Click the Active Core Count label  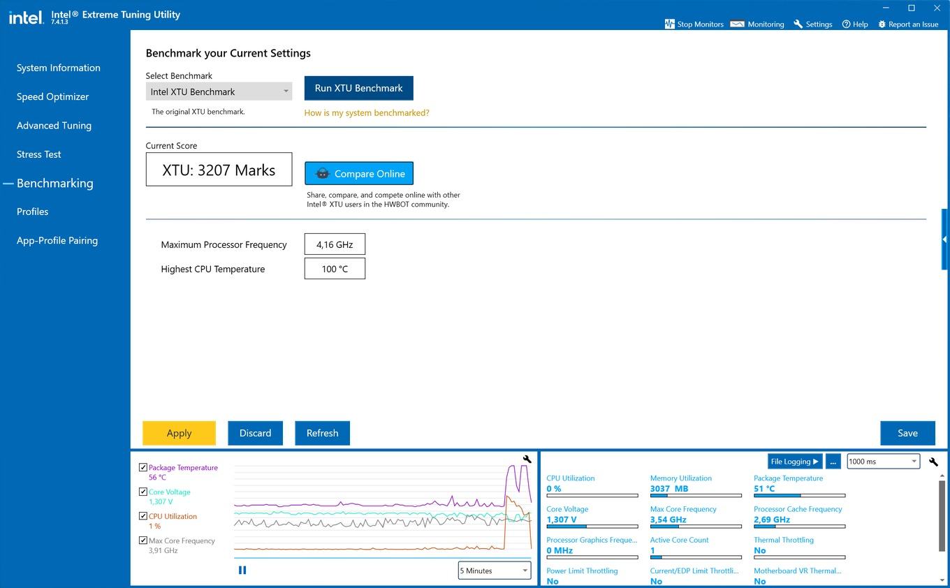pos(680,540)
